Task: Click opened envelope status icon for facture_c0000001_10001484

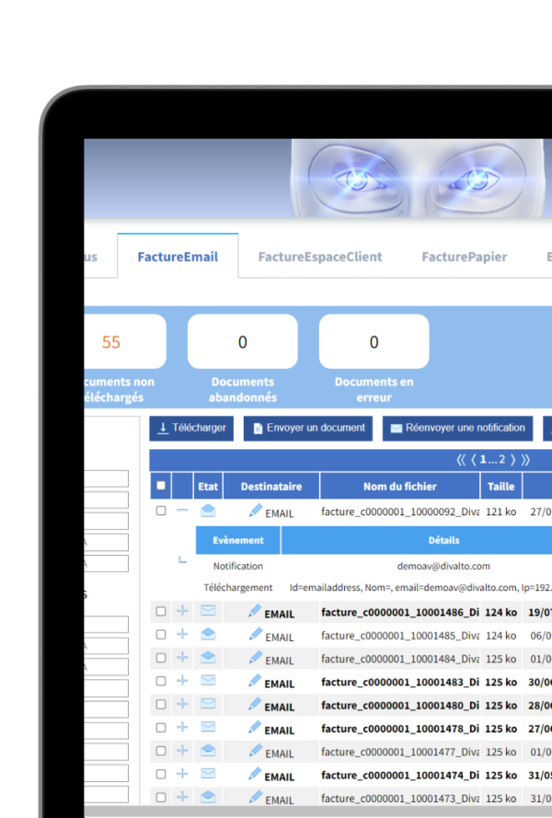Action: point(208,657)
